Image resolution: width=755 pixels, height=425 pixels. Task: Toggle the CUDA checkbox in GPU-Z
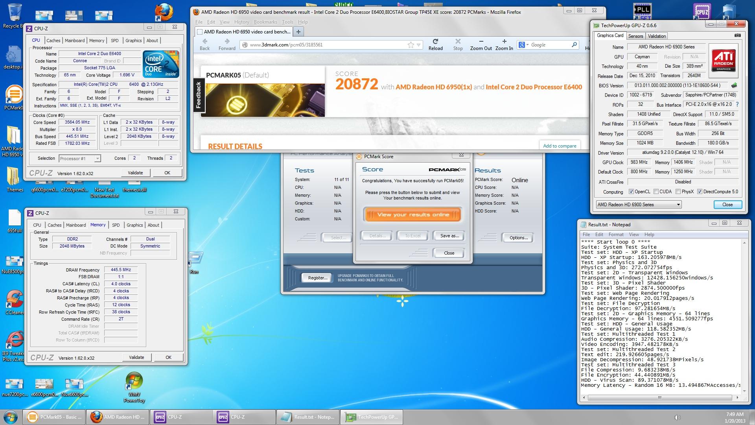656,192
